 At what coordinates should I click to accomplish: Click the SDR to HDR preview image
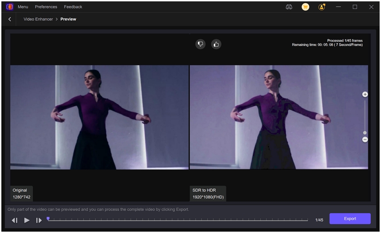point(279,117)
